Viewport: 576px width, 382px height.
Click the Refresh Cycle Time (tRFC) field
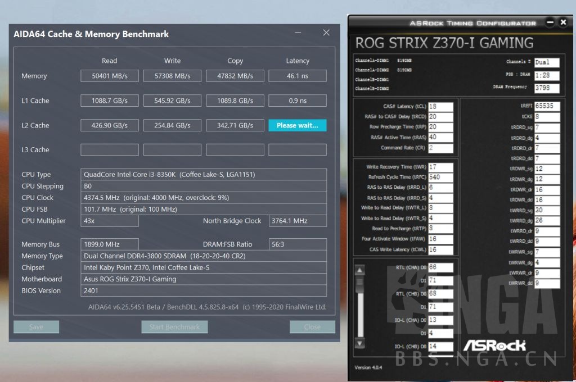point(441,178)
